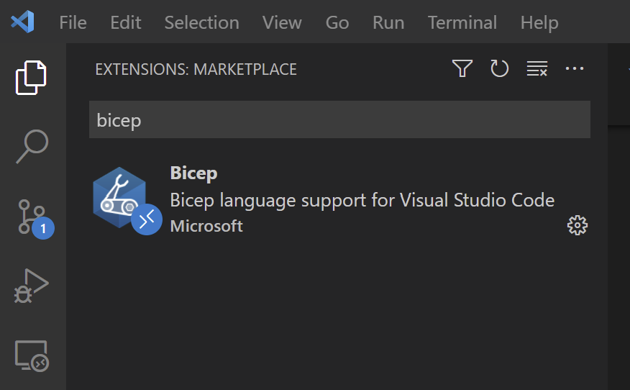Open the Edit menu
The image size is (630, 390).
point(125,22)
